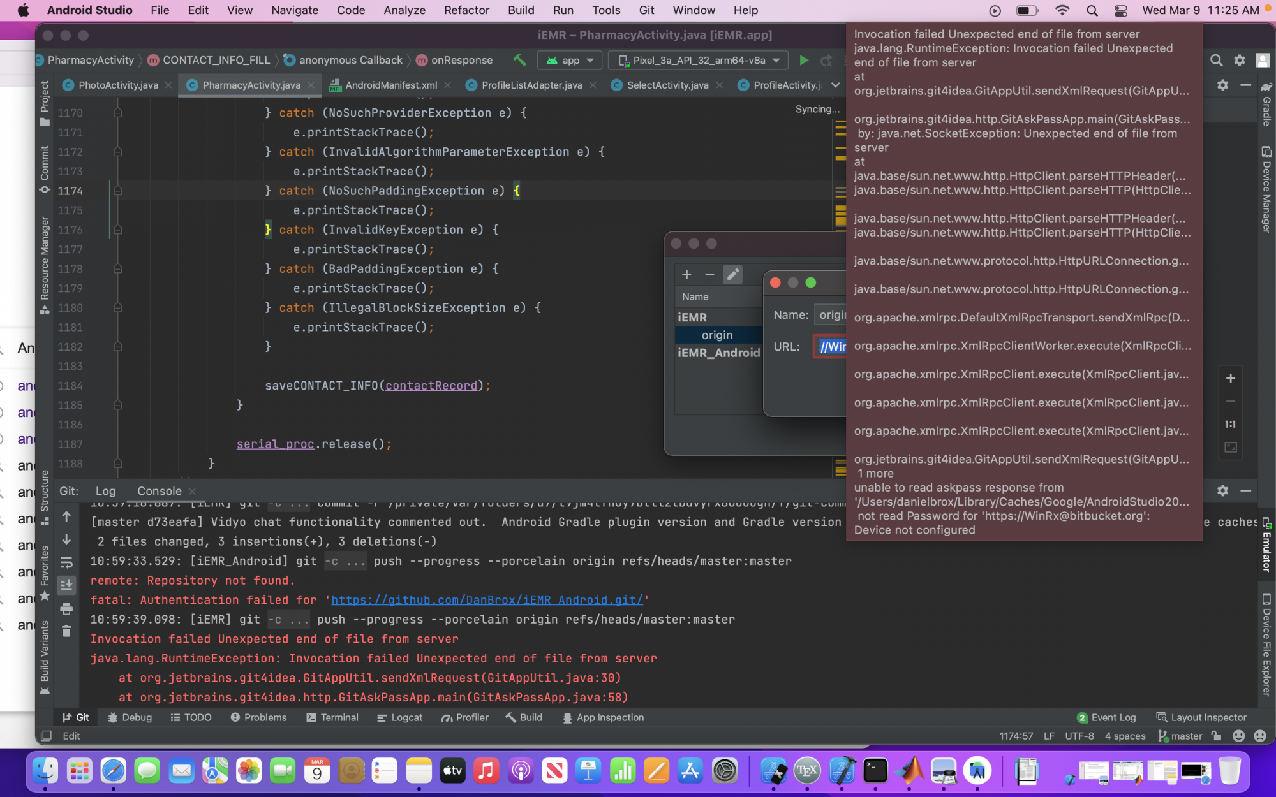
Task: Open the 4 spaces indent selector
Action: (x=1125, y=736)
